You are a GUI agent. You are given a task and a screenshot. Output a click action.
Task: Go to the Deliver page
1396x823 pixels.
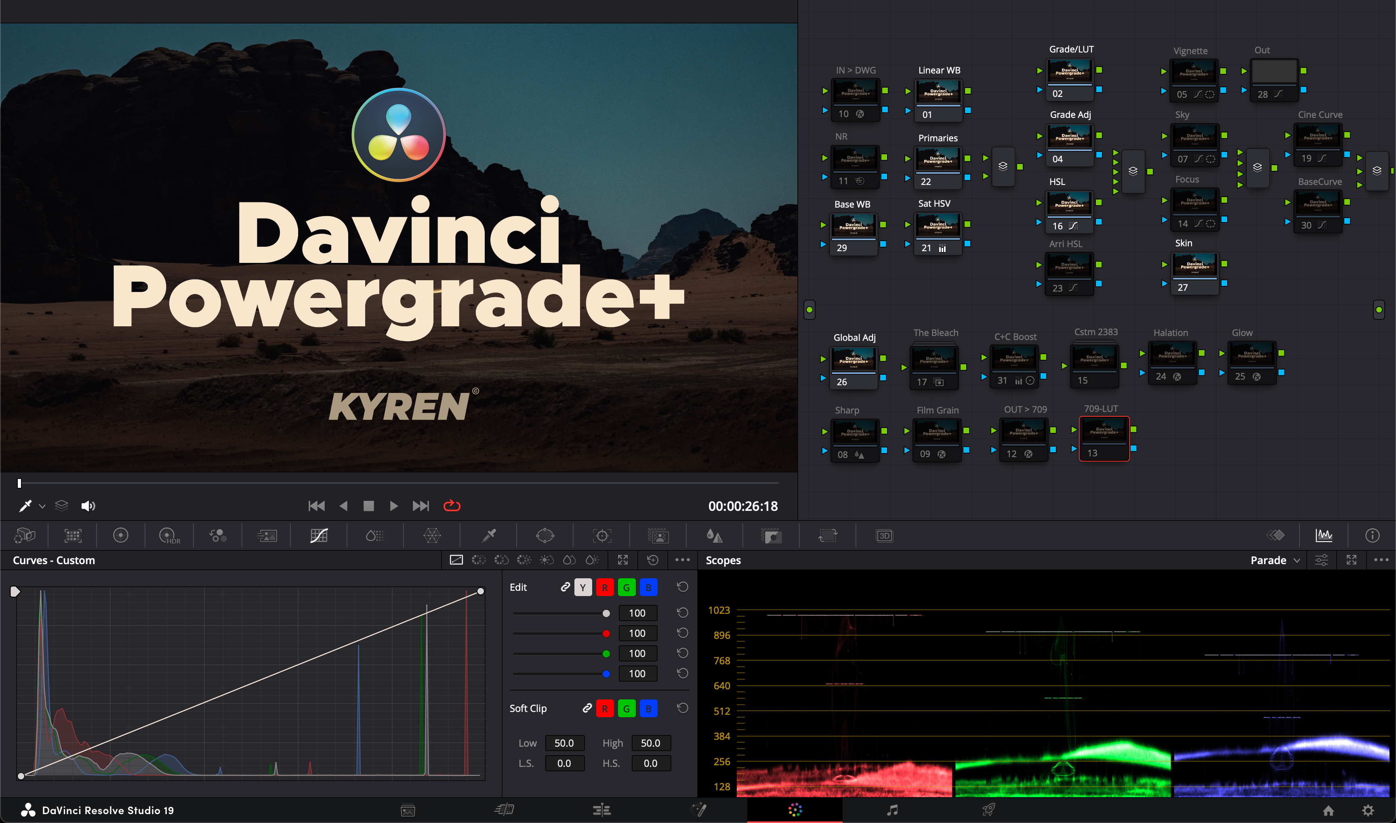point(988,810)
